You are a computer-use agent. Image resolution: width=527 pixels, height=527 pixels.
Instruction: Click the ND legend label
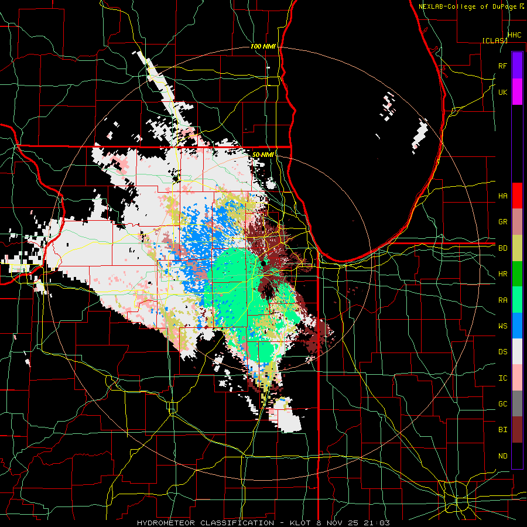pos(502,456)
